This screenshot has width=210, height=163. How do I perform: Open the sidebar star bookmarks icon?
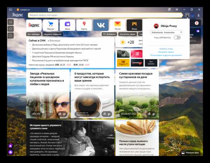tap(10, 29)
